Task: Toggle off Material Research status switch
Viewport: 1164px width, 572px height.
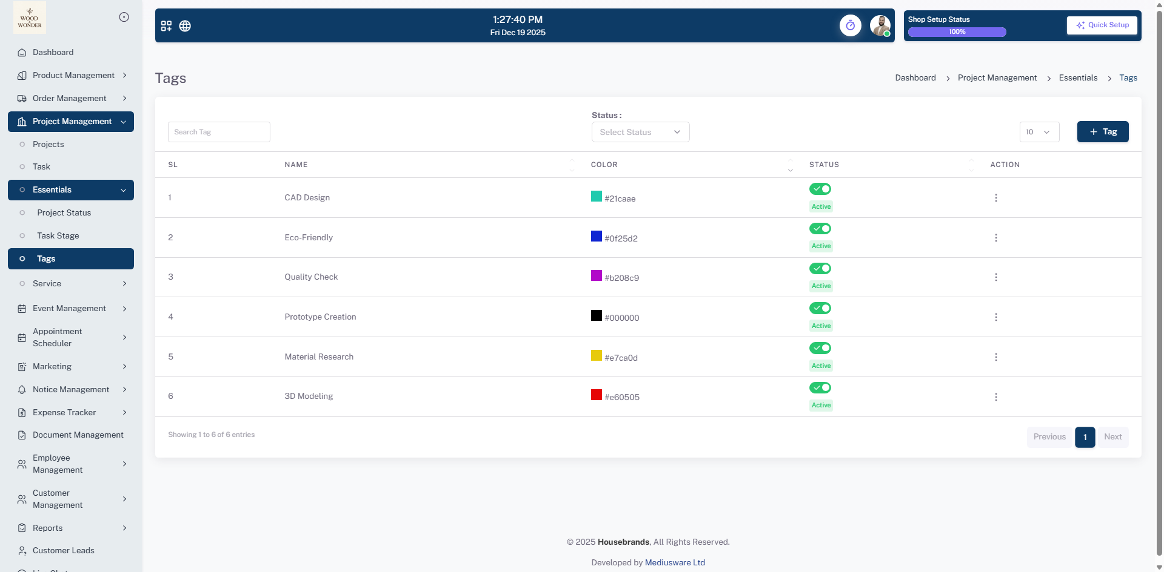Action: point(820,348)
